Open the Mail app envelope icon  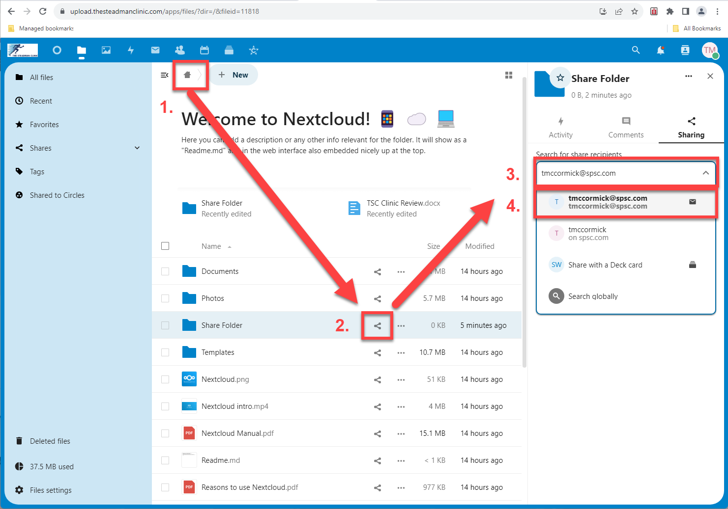(x=155, y=50)
